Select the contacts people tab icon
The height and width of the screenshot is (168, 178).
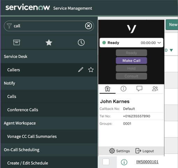point(155,89)
